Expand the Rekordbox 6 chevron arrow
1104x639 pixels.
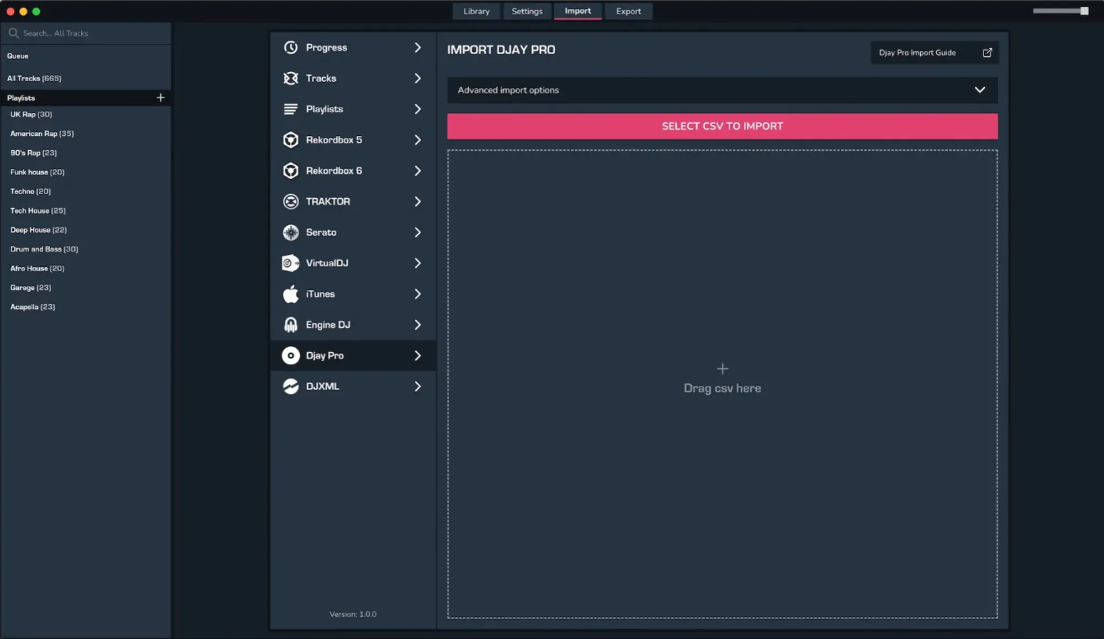click(x=417, y=171)
